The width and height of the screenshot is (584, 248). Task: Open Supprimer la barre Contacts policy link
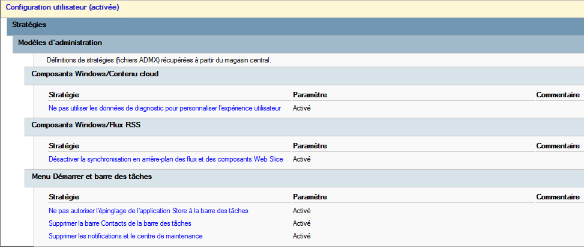tap(120, 223)
